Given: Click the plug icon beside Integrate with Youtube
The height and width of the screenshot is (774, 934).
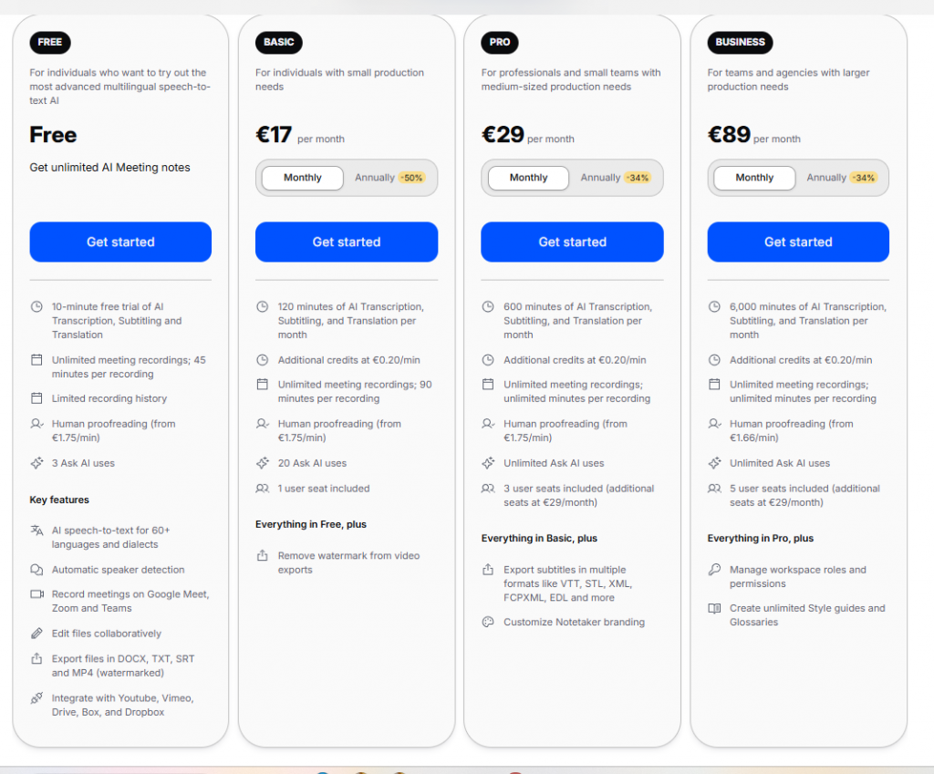Looking at the screenshot, I should [x=36, y=698].
